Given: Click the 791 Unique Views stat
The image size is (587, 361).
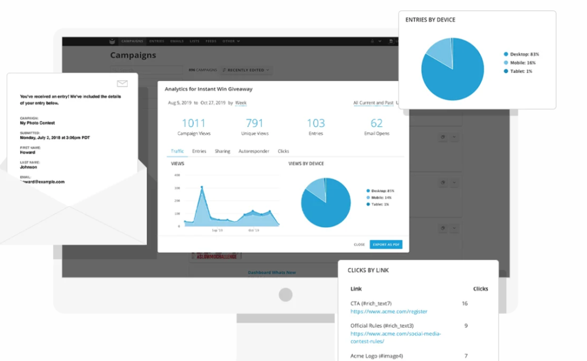Looking at the screenshot, I should point(255,126).
